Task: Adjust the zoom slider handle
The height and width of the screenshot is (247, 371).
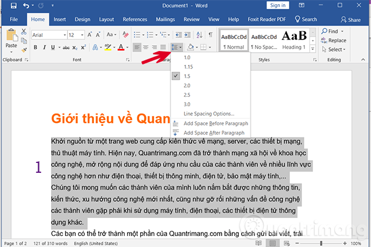Action: [321, 243]
